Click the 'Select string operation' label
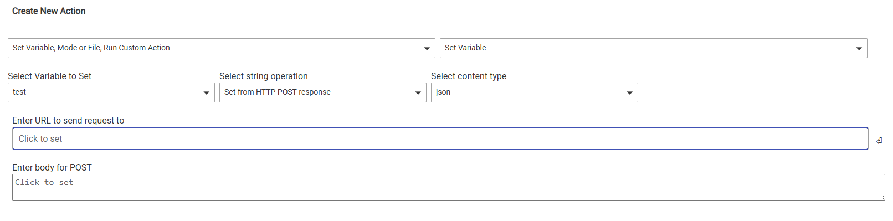 pos(264,76)
